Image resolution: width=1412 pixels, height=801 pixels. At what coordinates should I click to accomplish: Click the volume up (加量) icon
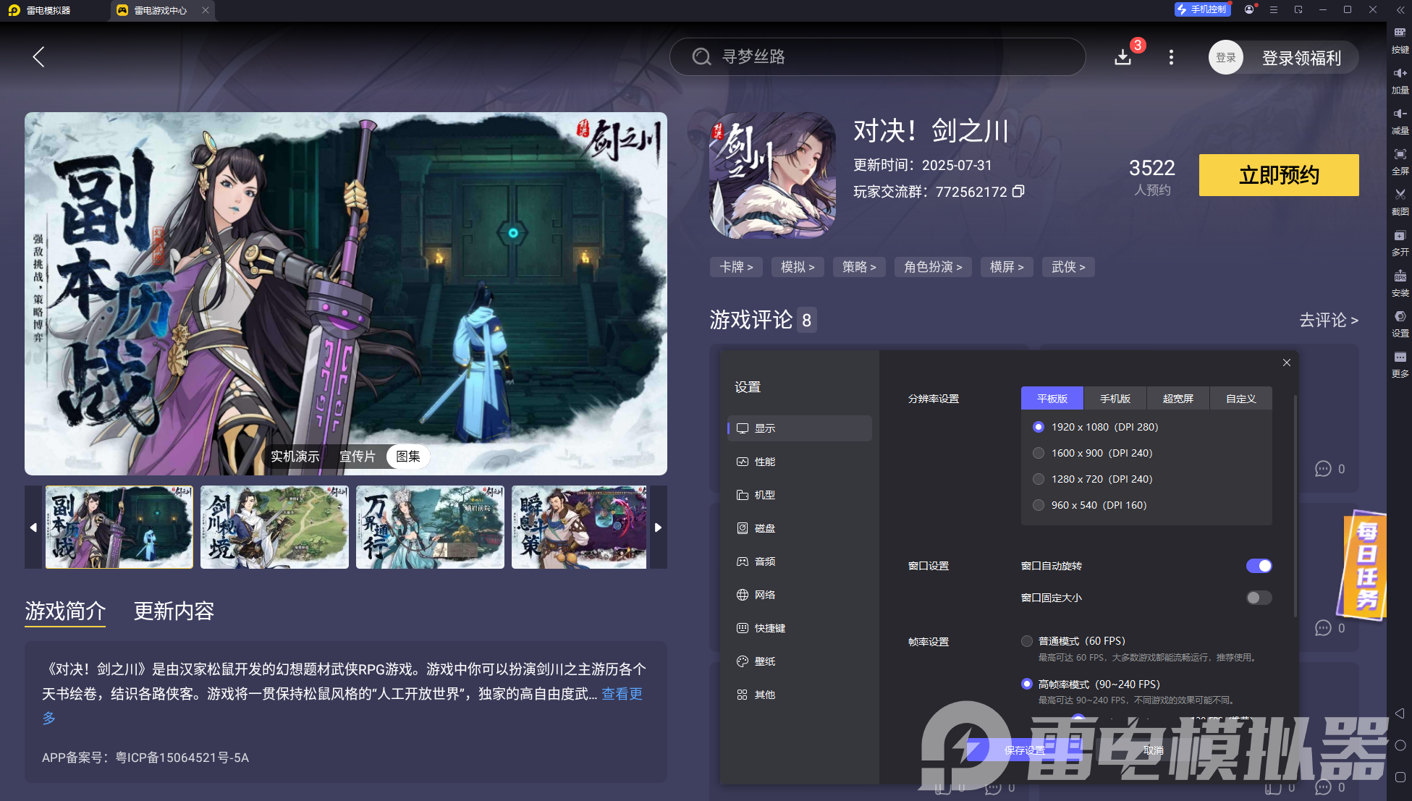tap(1400, 73)
